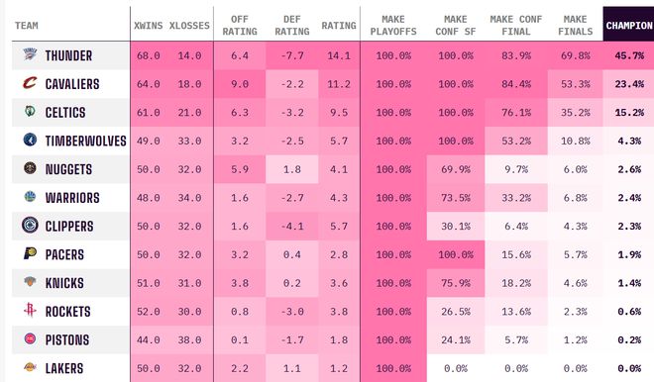
Task: Click the Nuggets team logo
Action: pos(30,168)
